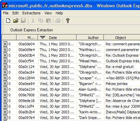Click the message icon for row 009e7908
The height and width of the screenshot is (121, 140).
5,95
